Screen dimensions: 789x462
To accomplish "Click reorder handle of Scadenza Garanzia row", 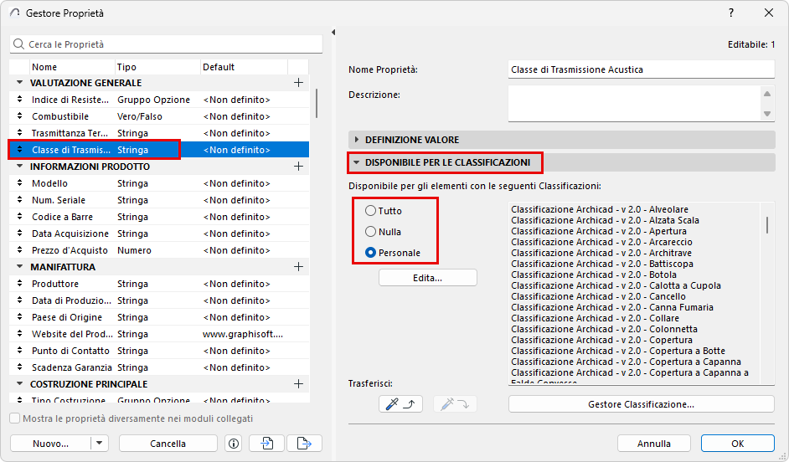I will 19,367.
